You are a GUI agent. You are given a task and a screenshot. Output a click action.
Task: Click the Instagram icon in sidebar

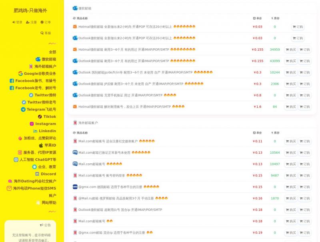point(32,124)
